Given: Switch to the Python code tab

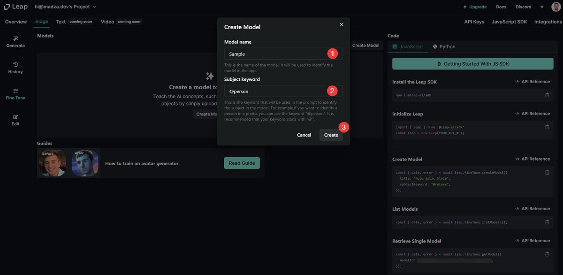Looking at the screenshot, I should 444,46.
